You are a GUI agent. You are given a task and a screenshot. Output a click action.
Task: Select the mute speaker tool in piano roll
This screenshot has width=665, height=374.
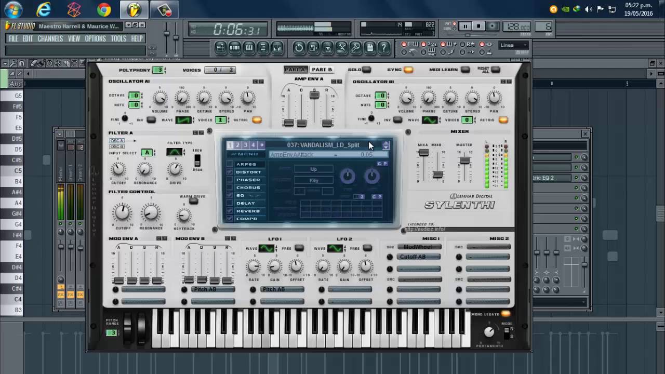[58, 63]
